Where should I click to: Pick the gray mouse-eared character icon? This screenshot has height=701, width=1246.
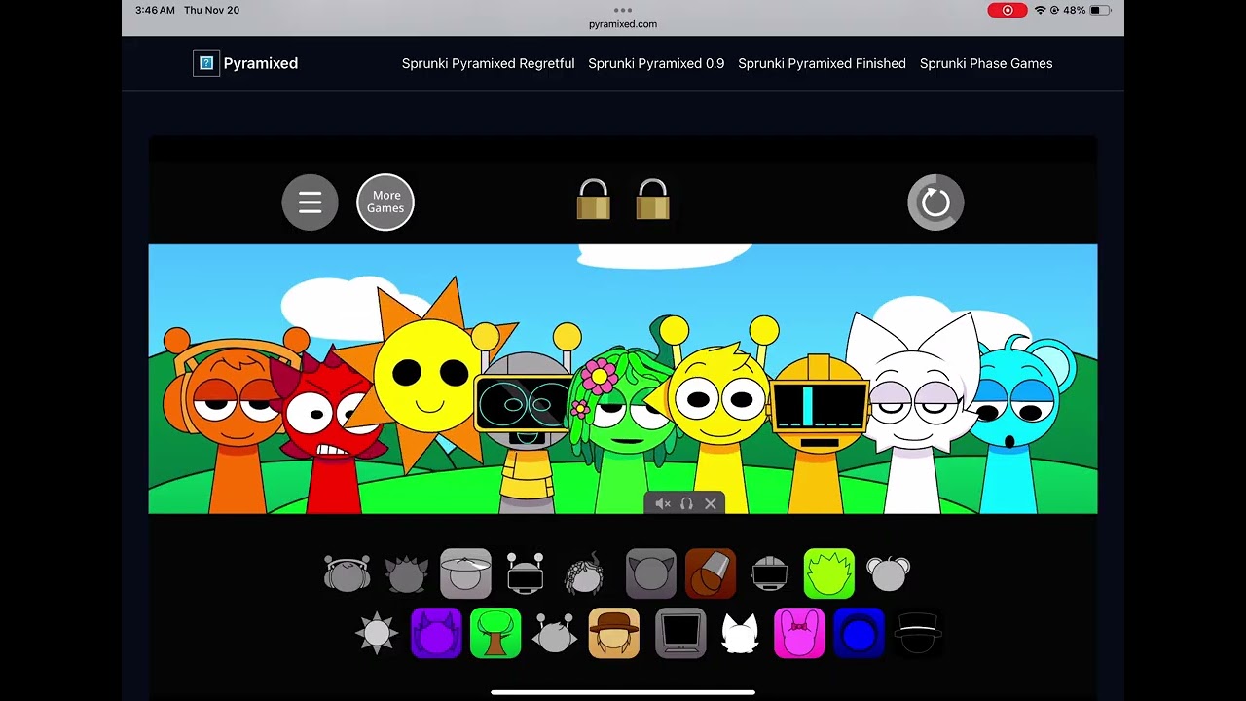point(888,573)
